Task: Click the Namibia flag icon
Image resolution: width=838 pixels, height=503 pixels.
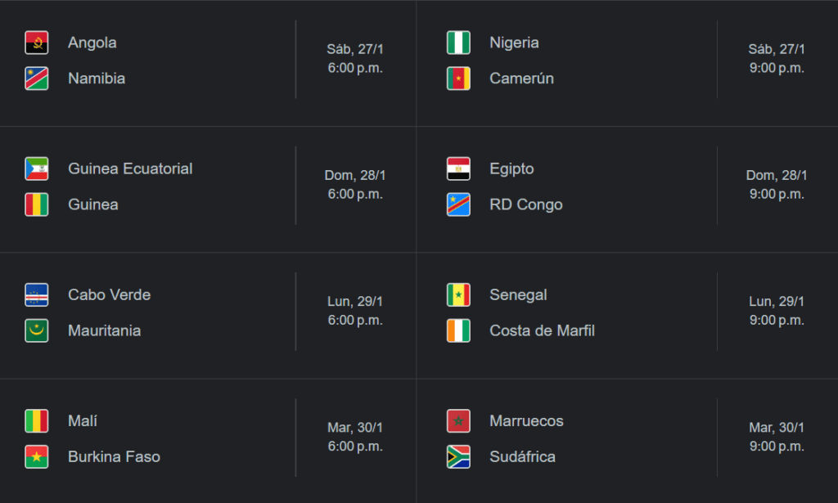Action: pyautogui.click(x=37, y=79)
